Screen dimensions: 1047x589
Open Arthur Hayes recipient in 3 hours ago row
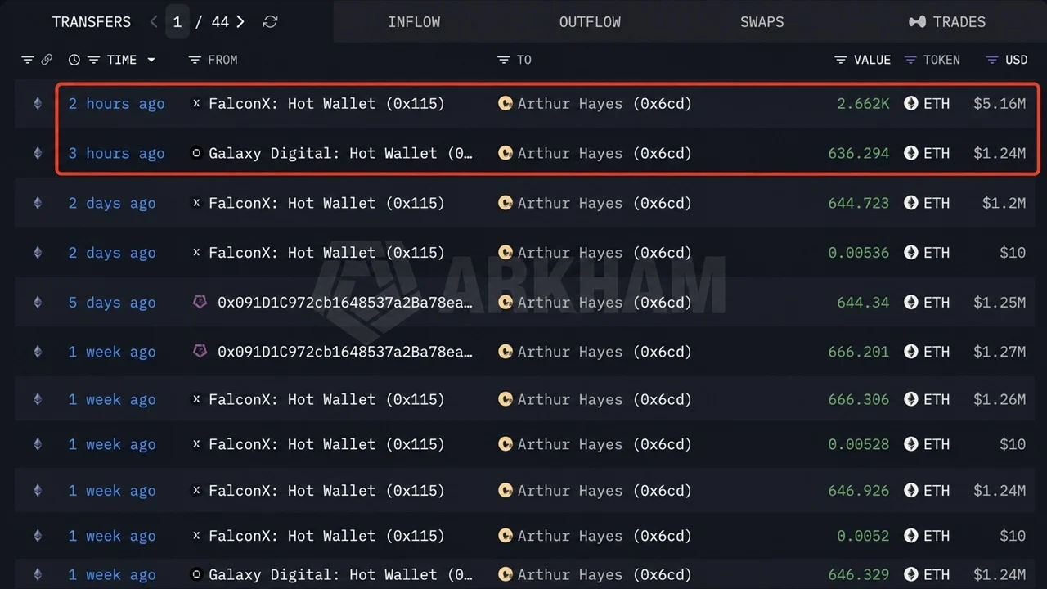tap(604, 153)
